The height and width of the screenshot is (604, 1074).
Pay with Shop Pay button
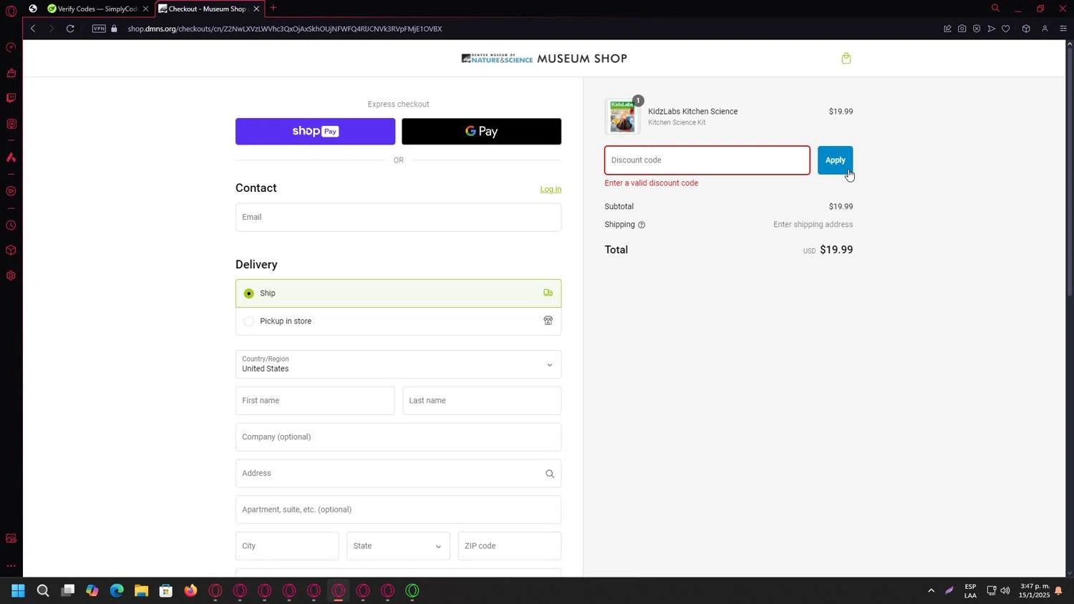point(315,131)
